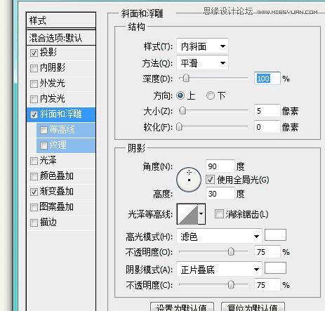Enable the 外发光 outer glow checkbox

pyautogui.click(x=34, y=84)
